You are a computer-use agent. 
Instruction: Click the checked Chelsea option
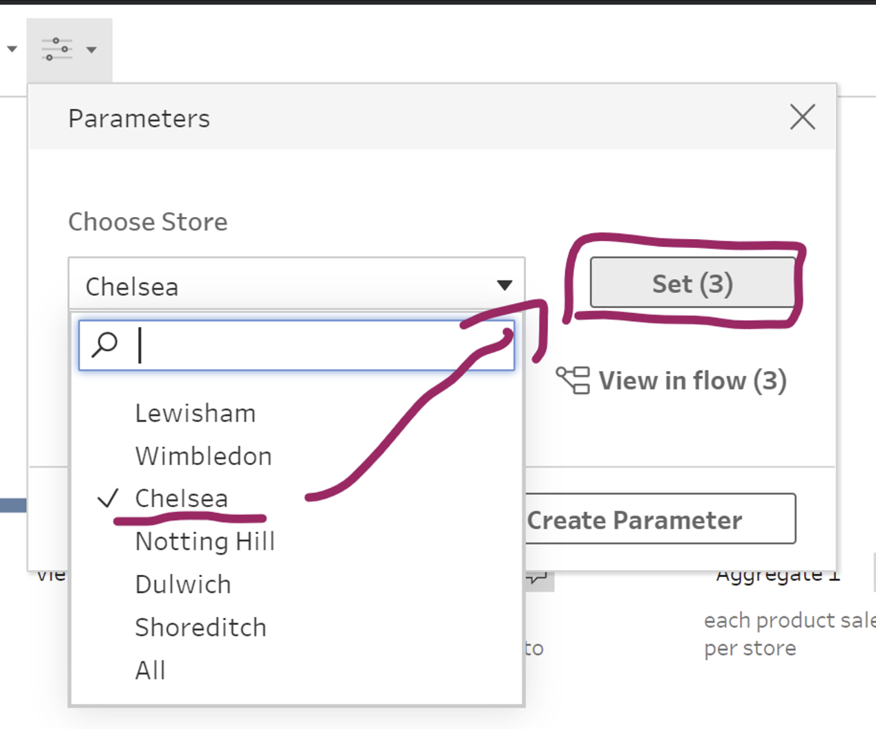181,498
